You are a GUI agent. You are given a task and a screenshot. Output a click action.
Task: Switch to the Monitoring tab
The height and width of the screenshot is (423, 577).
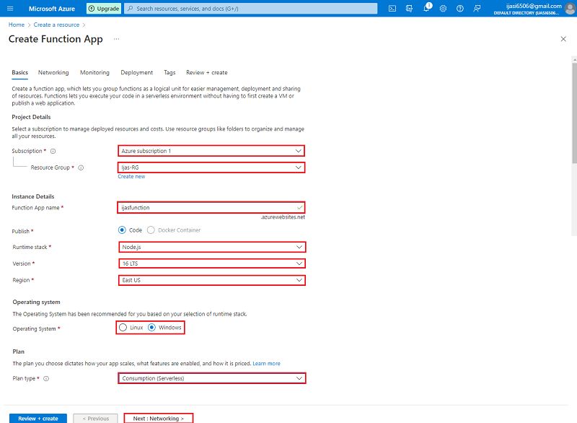pyautogui.click(x=94, y=72)
